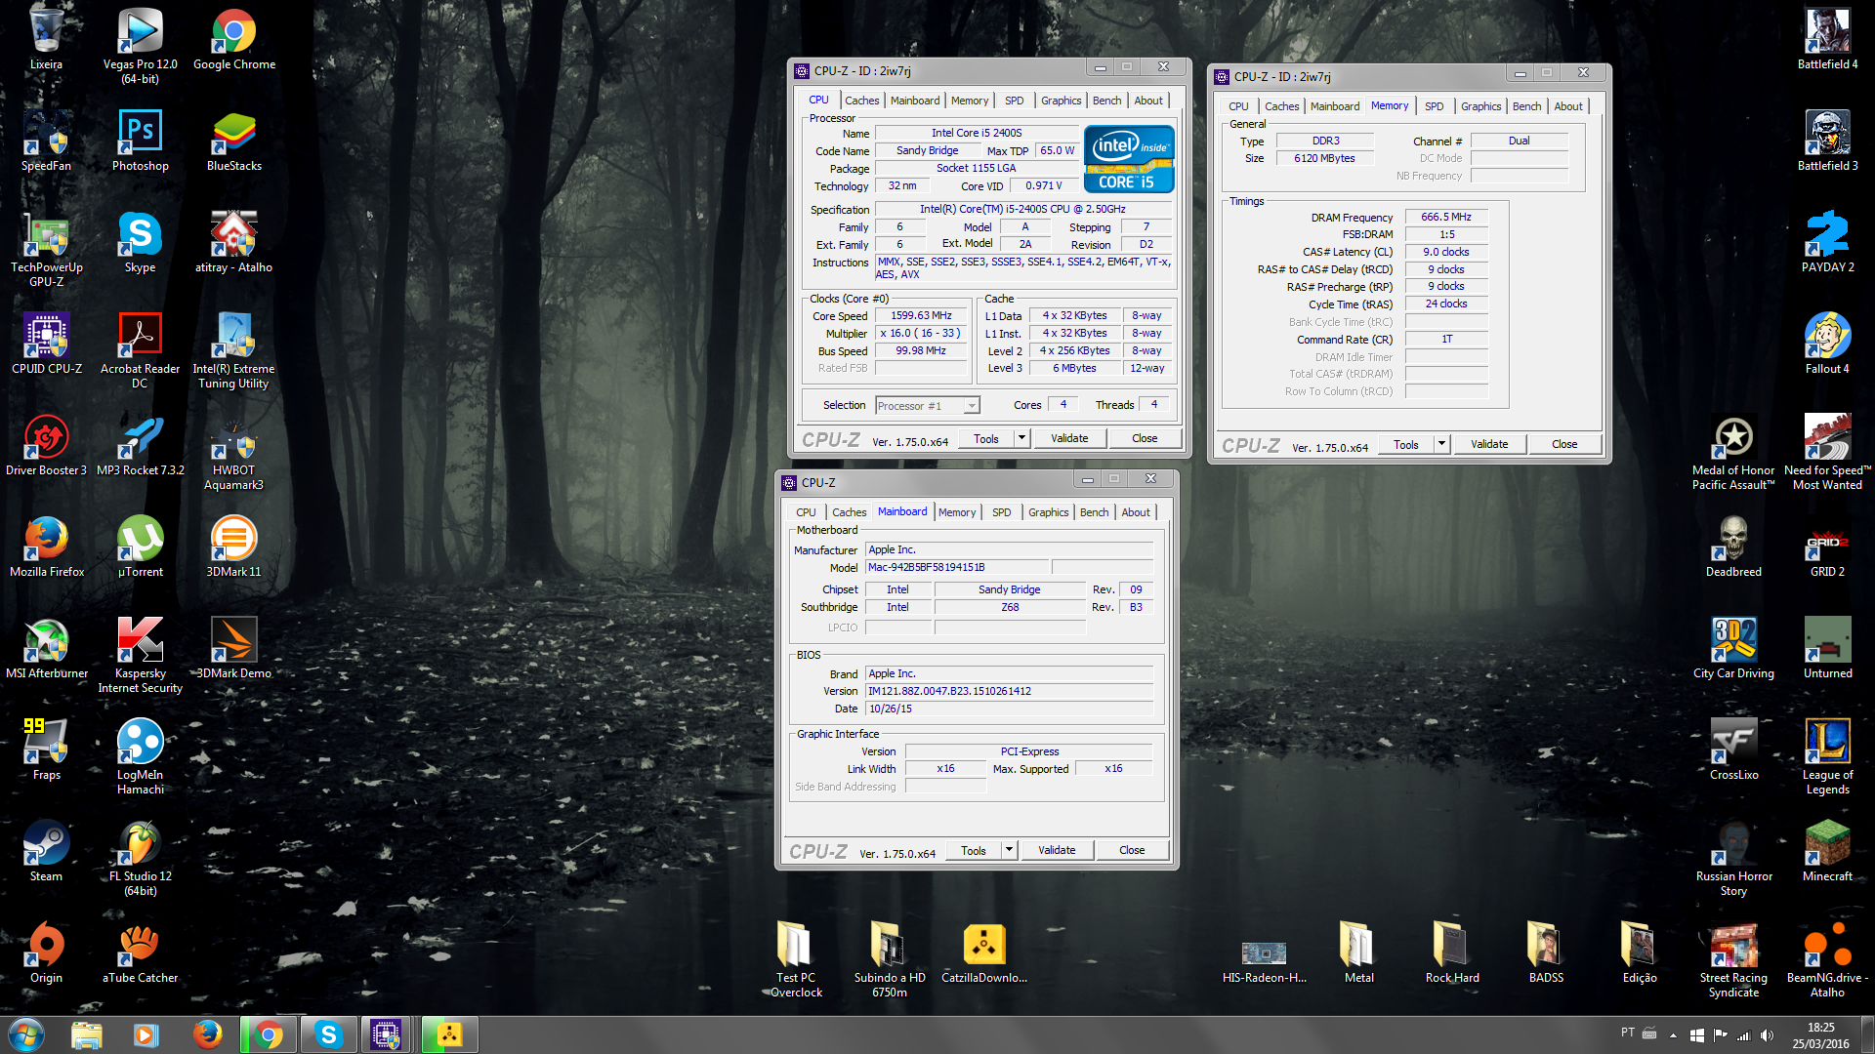Open SpeedFan desktop icon
This screenshot has width=1875, height=1054.
(46, 141)
